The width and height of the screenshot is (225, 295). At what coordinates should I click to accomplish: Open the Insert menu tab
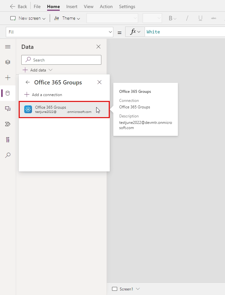point(72,6)
